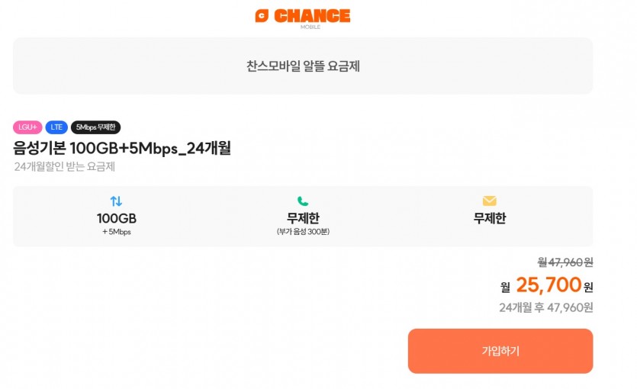Click the data transfer arrows icon
The image size is (637, 389).
[116, 201]
